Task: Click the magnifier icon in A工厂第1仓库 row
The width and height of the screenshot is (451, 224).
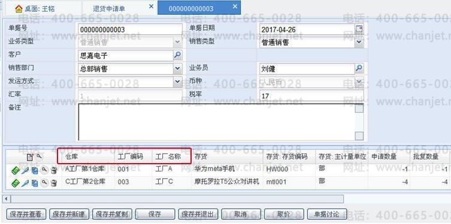Action: (x=44, y=170)
